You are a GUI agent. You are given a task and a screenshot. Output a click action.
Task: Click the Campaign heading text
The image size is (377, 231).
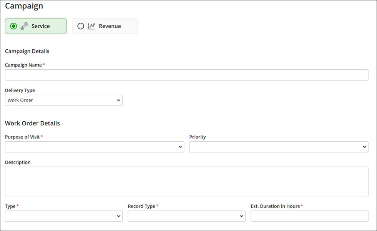tap(24, 6)
